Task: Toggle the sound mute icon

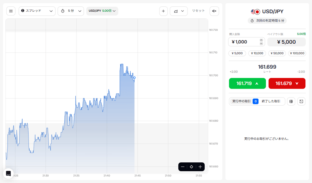Action: (214, 11)
